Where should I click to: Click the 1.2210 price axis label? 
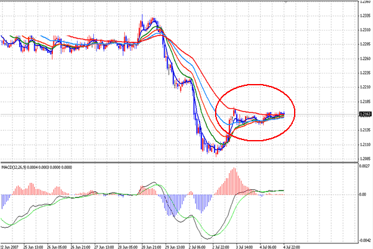365,87
